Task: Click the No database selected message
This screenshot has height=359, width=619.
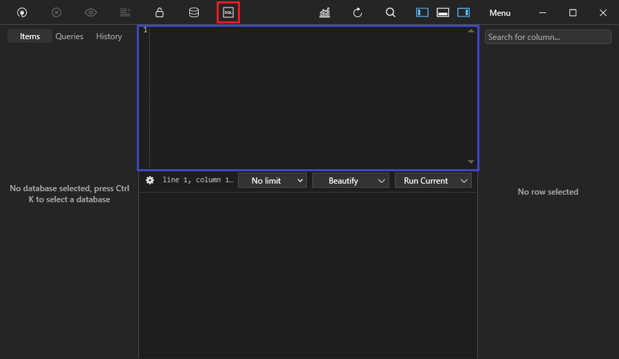Action: (69, 194)
